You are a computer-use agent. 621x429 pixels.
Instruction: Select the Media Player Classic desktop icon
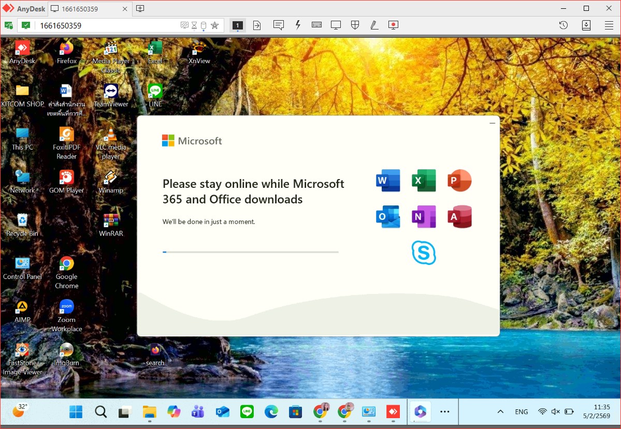(111, 57)
